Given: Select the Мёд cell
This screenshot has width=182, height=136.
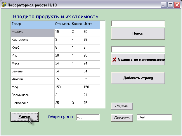Looking at the screenshot, I should [33, 89].
